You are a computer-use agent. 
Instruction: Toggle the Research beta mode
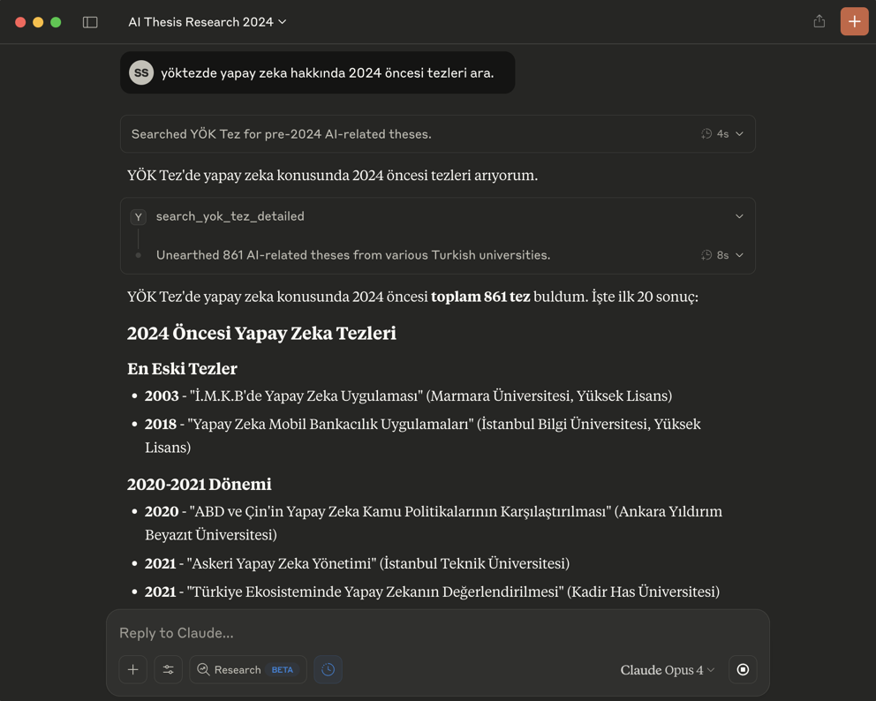[247, 669]
